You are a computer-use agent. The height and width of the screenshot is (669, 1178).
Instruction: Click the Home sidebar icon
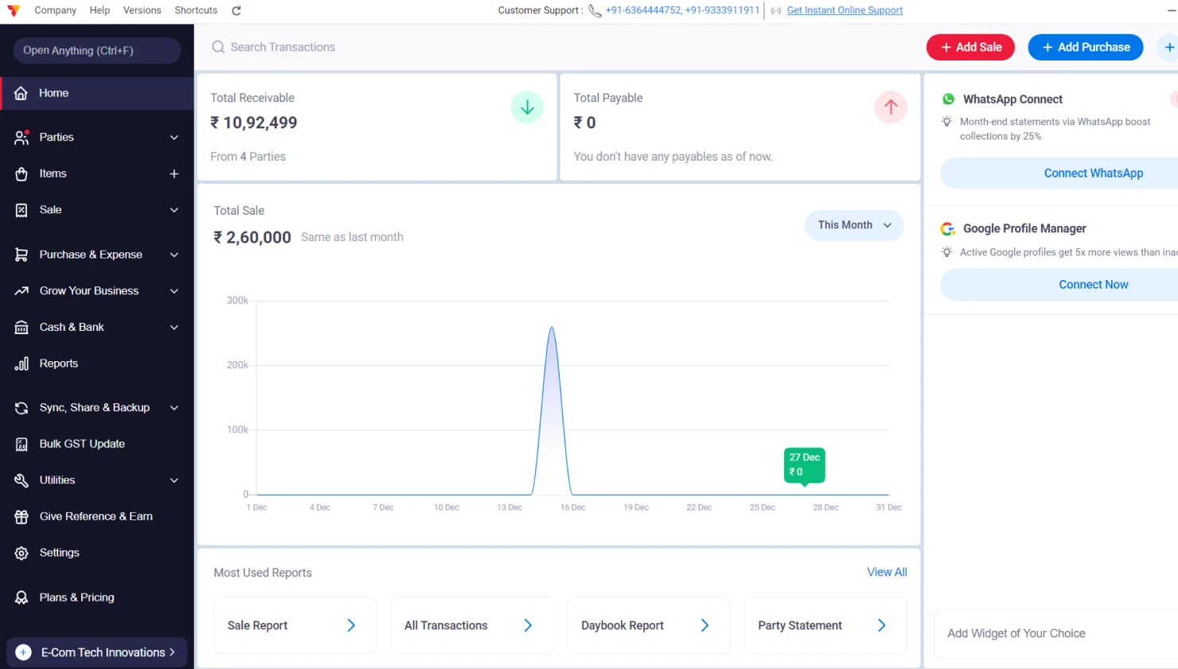point(21,93)
